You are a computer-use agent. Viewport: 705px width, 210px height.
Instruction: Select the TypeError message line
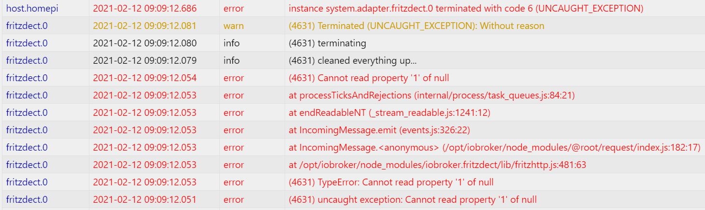point(391,182)
